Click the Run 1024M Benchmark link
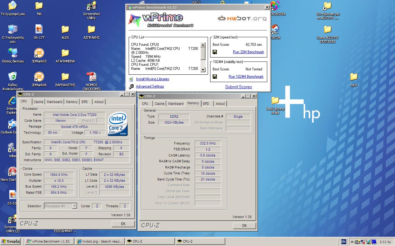Viewport: 395px width, 246px height. 246,77
